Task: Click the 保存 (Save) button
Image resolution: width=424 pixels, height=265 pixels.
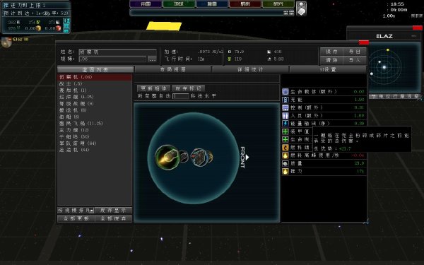Action: (331, 52)
